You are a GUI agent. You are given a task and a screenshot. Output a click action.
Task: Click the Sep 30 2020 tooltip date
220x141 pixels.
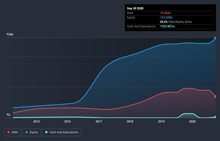[x=135, y=8]
